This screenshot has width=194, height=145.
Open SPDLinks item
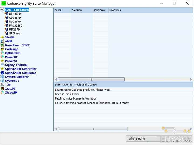(x=15, y=34)
